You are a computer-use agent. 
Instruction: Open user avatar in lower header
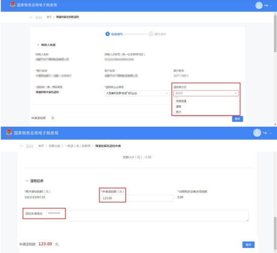pyautogui.click(x=257, y=133)
